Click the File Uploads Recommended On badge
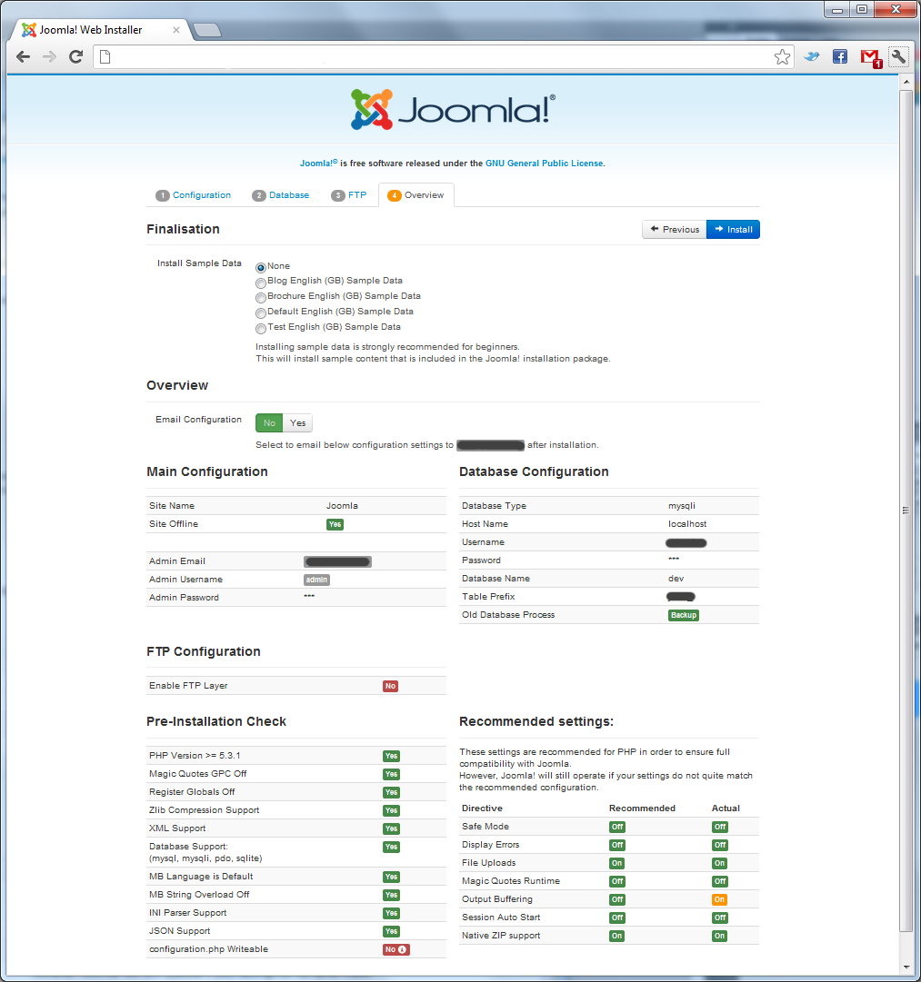The width and height of the screenshot is (921, 982). click(617, 863)
